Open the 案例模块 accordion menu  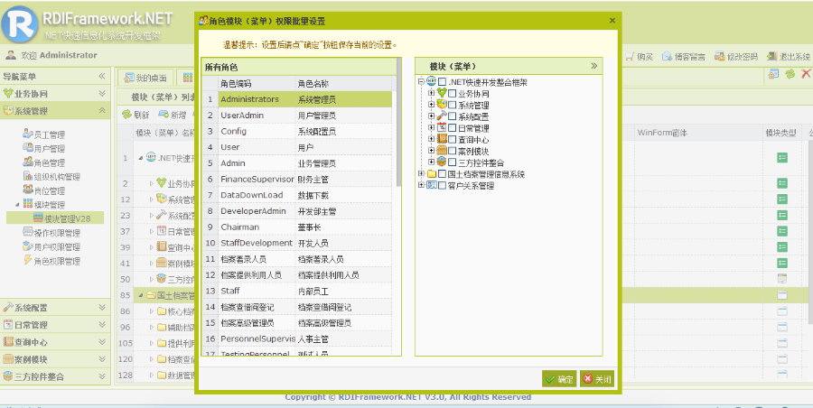(x=55, y=358)
